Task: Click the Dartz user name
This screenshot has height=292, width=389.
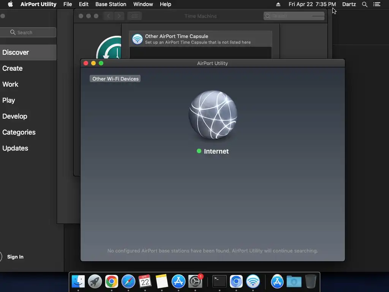Action: click(349, 4)
